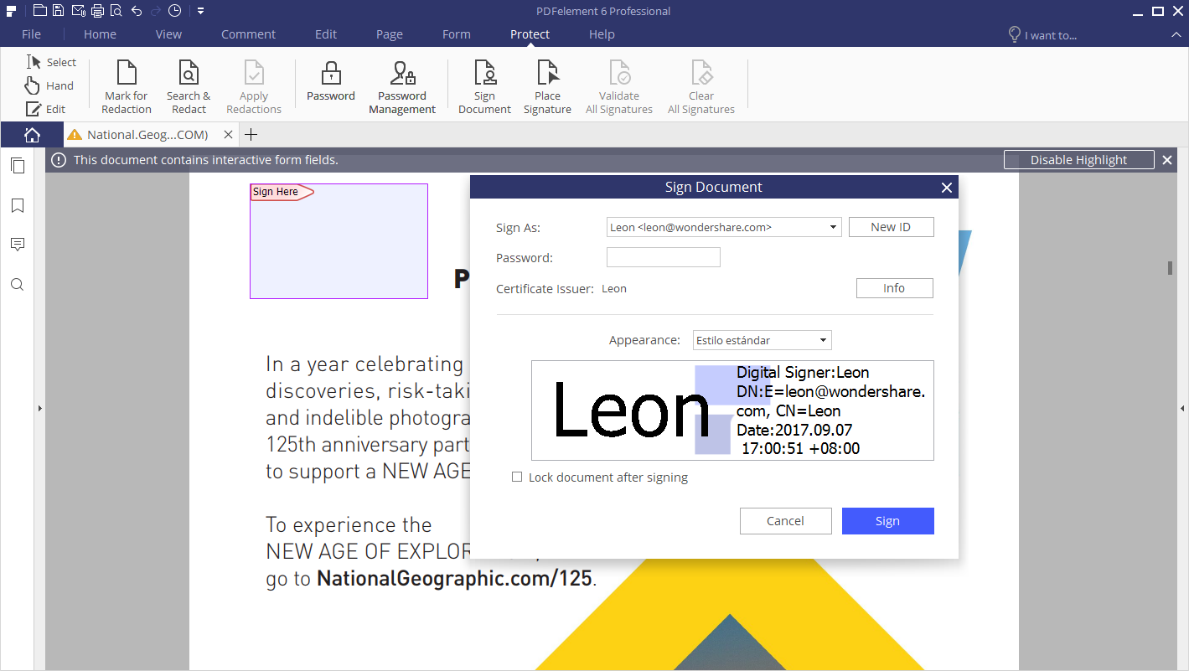
Task: Open the Comment ribbon tab
Action: click(x=248, y=34)
